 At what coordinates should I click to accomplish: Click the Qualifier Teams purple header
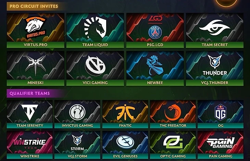click(x=30, y=93)
